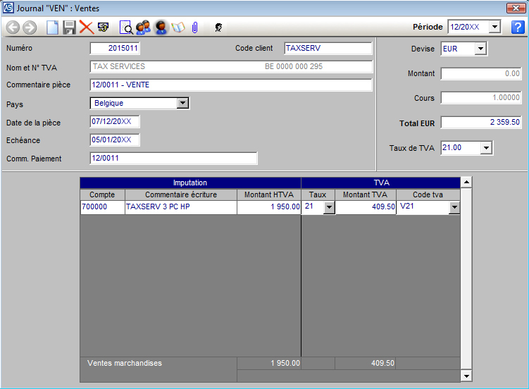Open the Devise currency dropdown
This screenshot has height=389, width=529.
(x=480, y=49)
